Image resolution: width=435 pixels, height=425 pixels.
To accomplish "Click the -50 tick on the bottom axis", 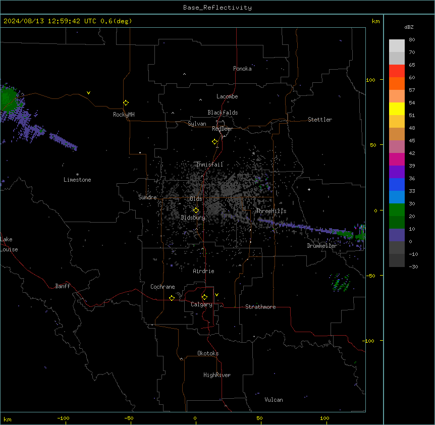I will pos(129,418).
